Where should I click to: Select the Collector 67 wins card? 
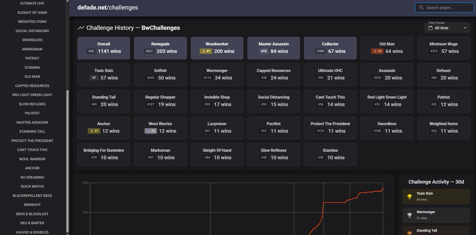pyautogui.click(x=330, y=48)
